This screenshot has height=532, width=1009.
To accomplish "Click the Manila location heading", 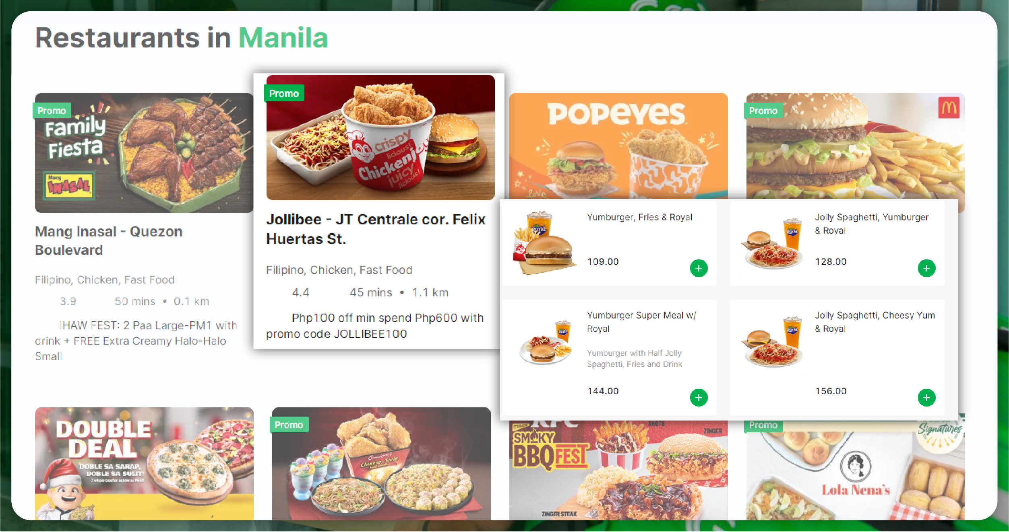I will click(x=283, y=38).
